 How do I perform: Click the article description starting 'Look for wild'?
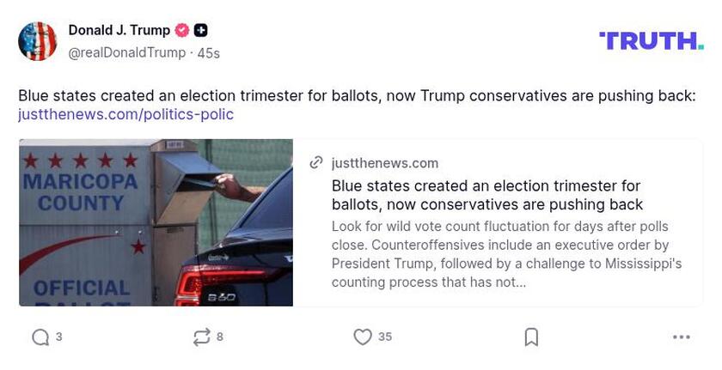pyautogui.click(x=506, y=254)
